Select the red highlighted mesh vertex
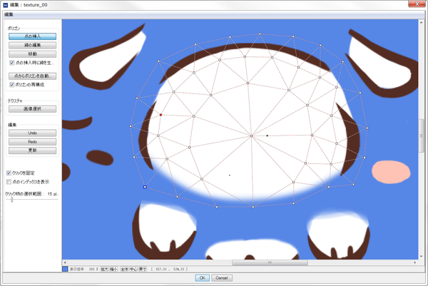428x286 pixels. click(x=160, y=115)
